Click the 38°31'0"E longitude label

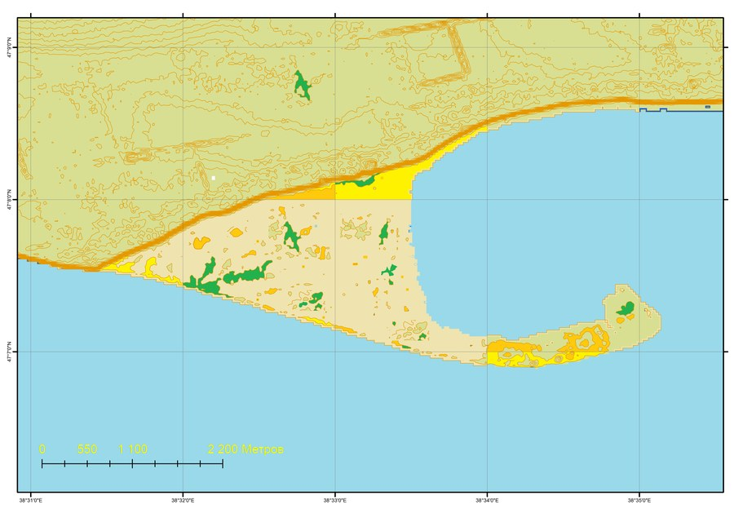pyautogui.click(x=31, y=501)
